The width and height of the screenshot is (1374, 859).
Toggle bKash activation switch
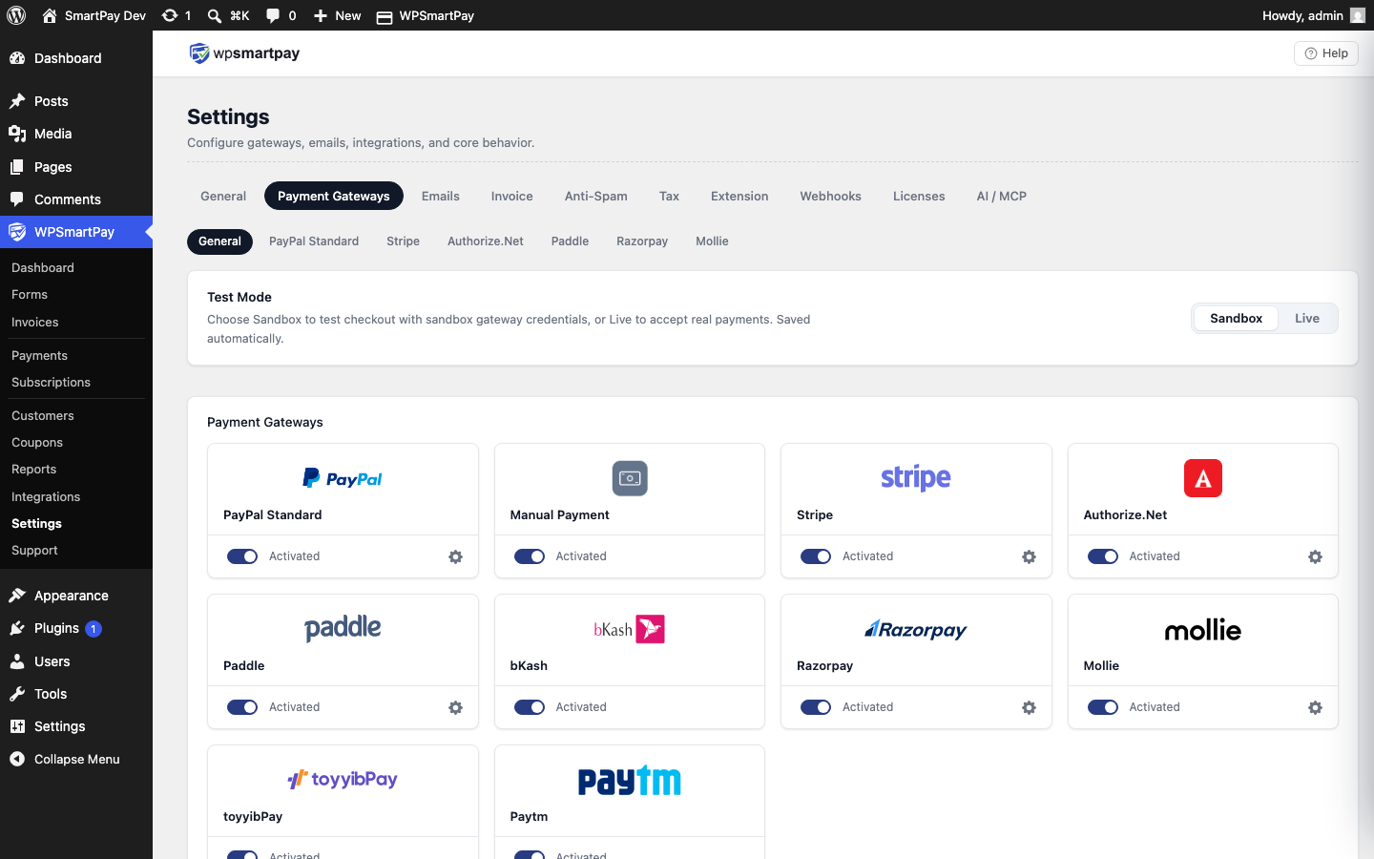(530, 707)
